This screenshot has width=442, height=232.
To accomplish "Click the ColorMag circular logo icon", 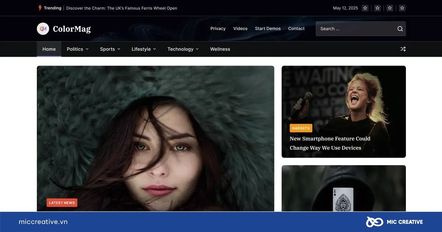I will [43, 29].
